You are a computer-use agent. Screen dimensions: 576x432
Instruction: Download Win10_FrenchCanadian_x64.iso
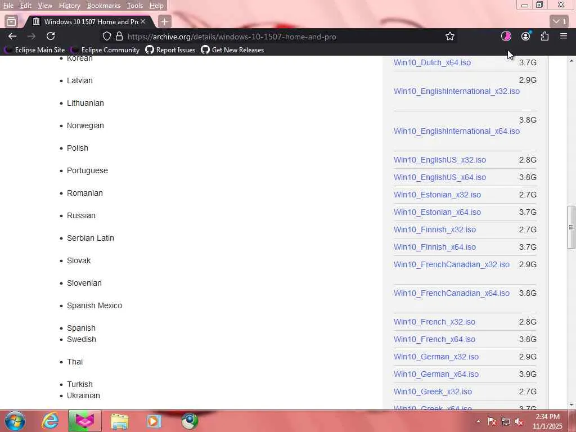[x=452, y=293]
